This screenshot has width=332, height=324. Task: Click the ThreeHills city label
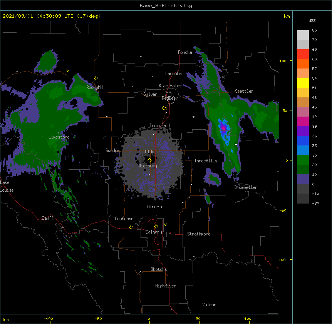point(206,161)
